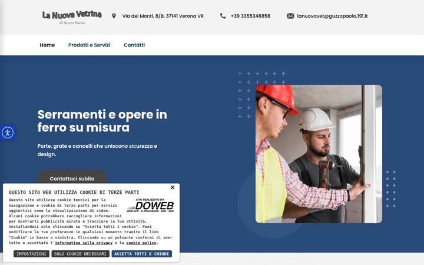Click the heading Serramenti e opere in ferro
Screen dimensions: 424x265
click(102, 121)
